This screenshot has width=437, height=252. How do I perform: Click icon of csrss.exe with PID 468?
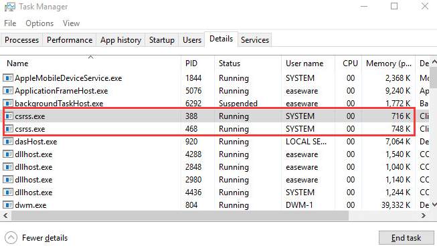click(9, 128)
